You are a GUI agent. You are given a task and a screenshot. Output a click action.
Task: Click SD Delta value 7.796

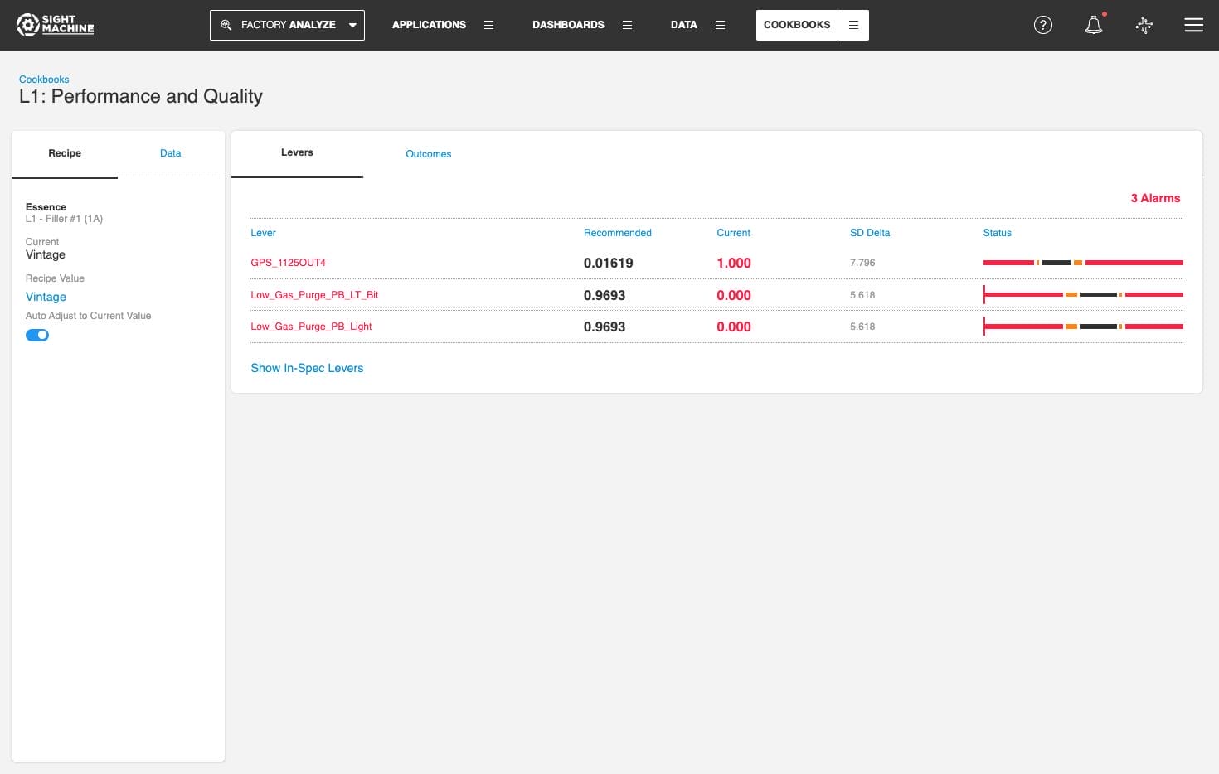point(862,263)
